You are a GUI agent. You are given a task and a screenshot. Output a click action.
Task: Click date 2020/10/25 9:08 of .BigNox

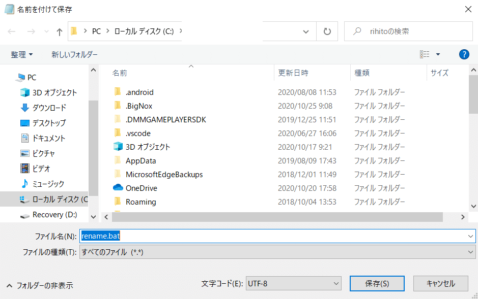[305, 106]
